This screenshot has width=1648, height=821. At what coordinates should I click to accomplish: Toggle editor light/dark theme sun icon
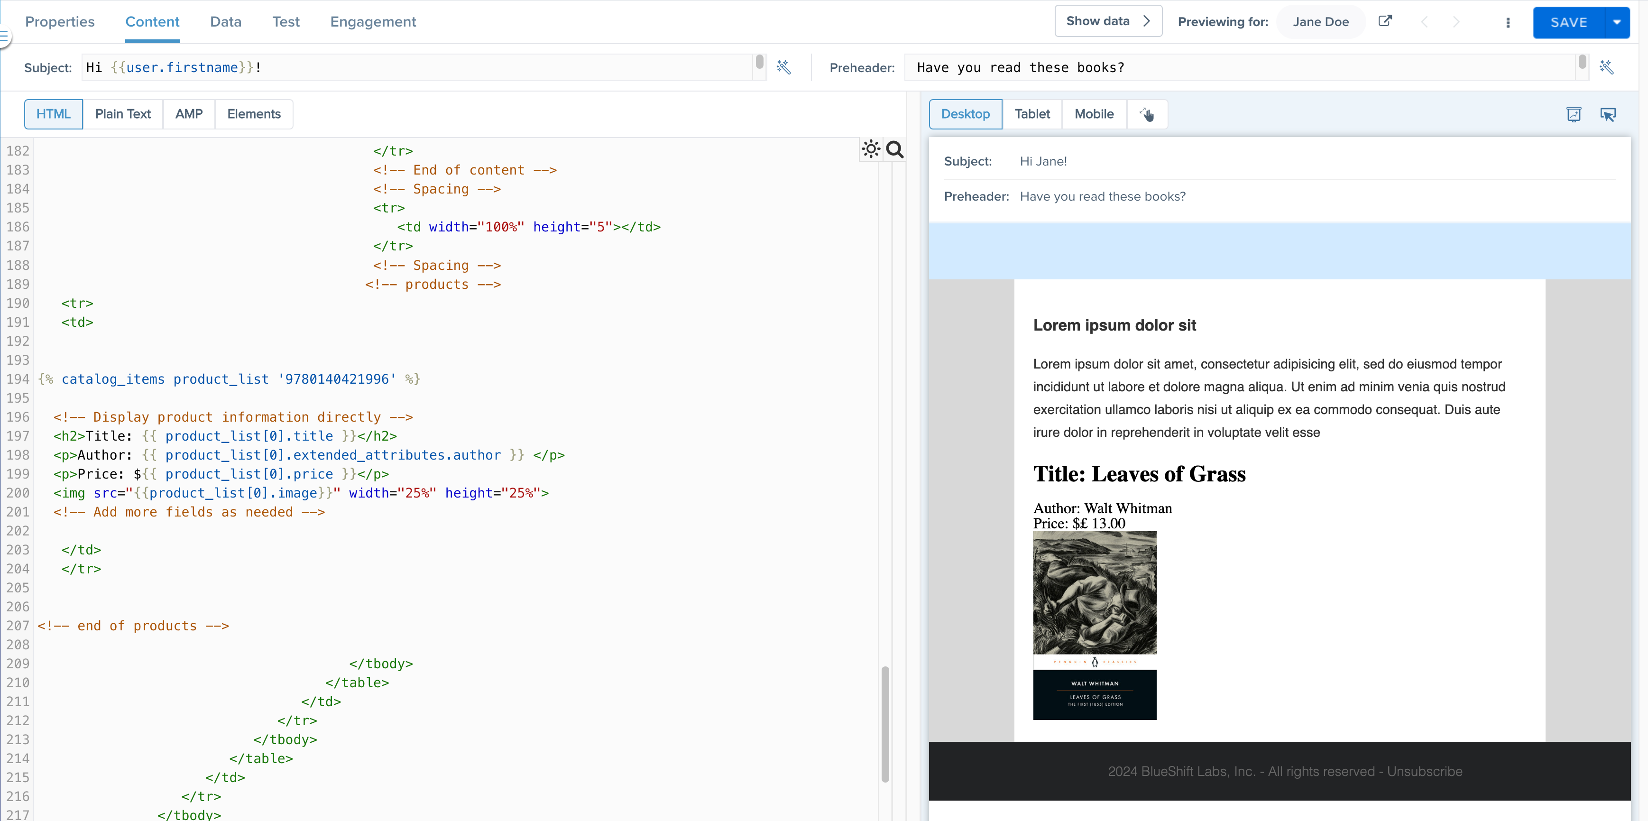[x=871, y=149]
